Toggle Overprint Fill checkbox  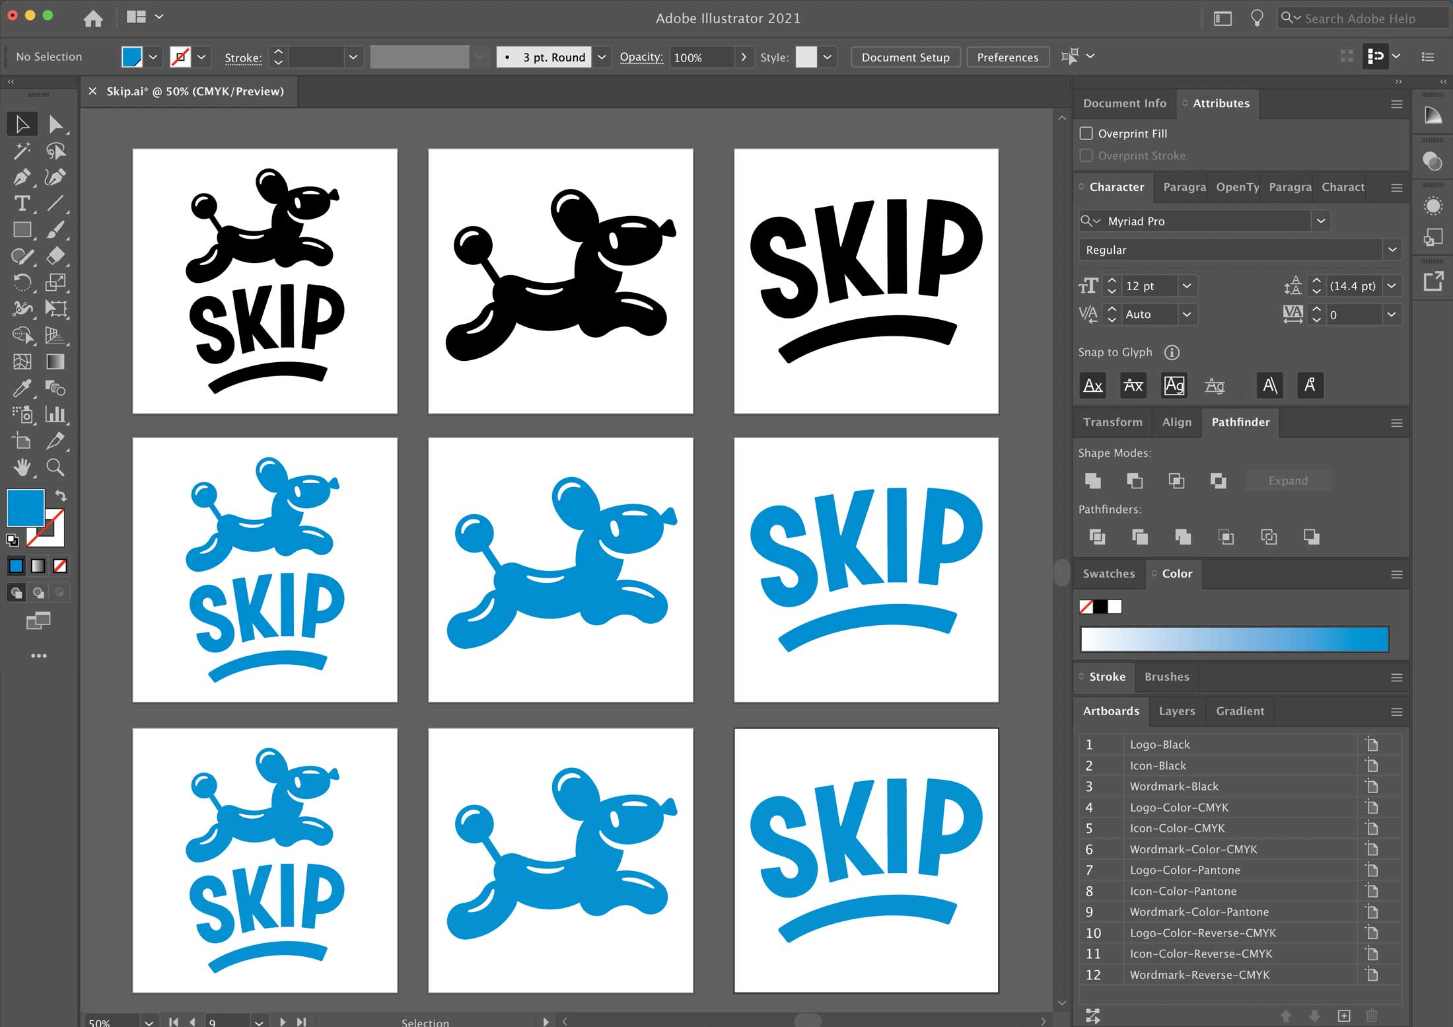coord(1086,132)
